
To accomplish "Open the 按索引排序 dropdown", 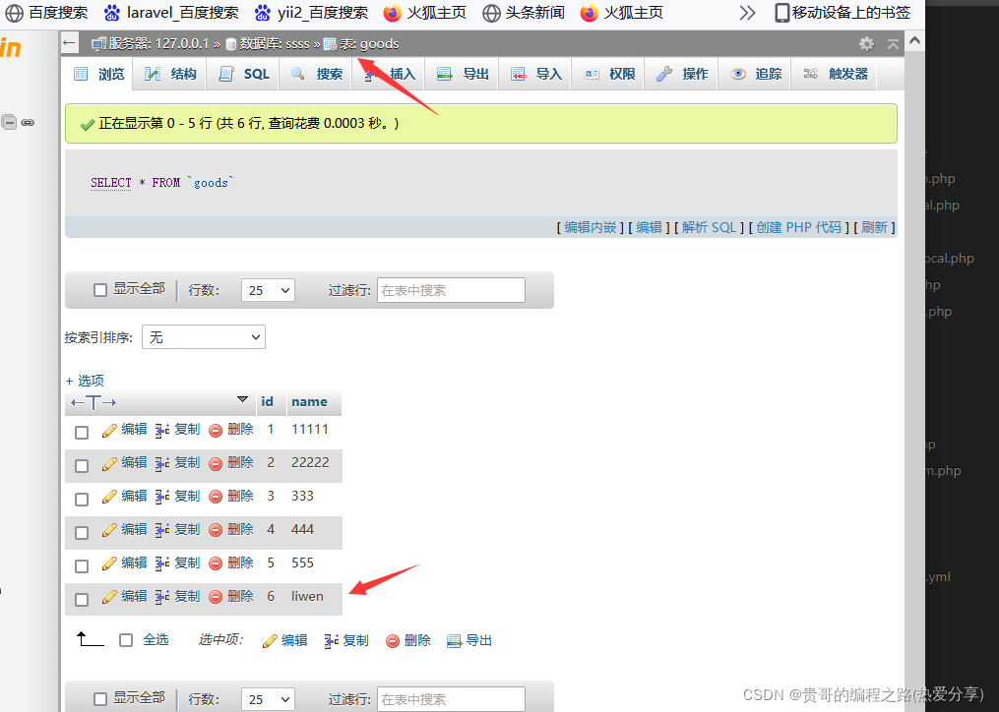I will coord(204,337).
